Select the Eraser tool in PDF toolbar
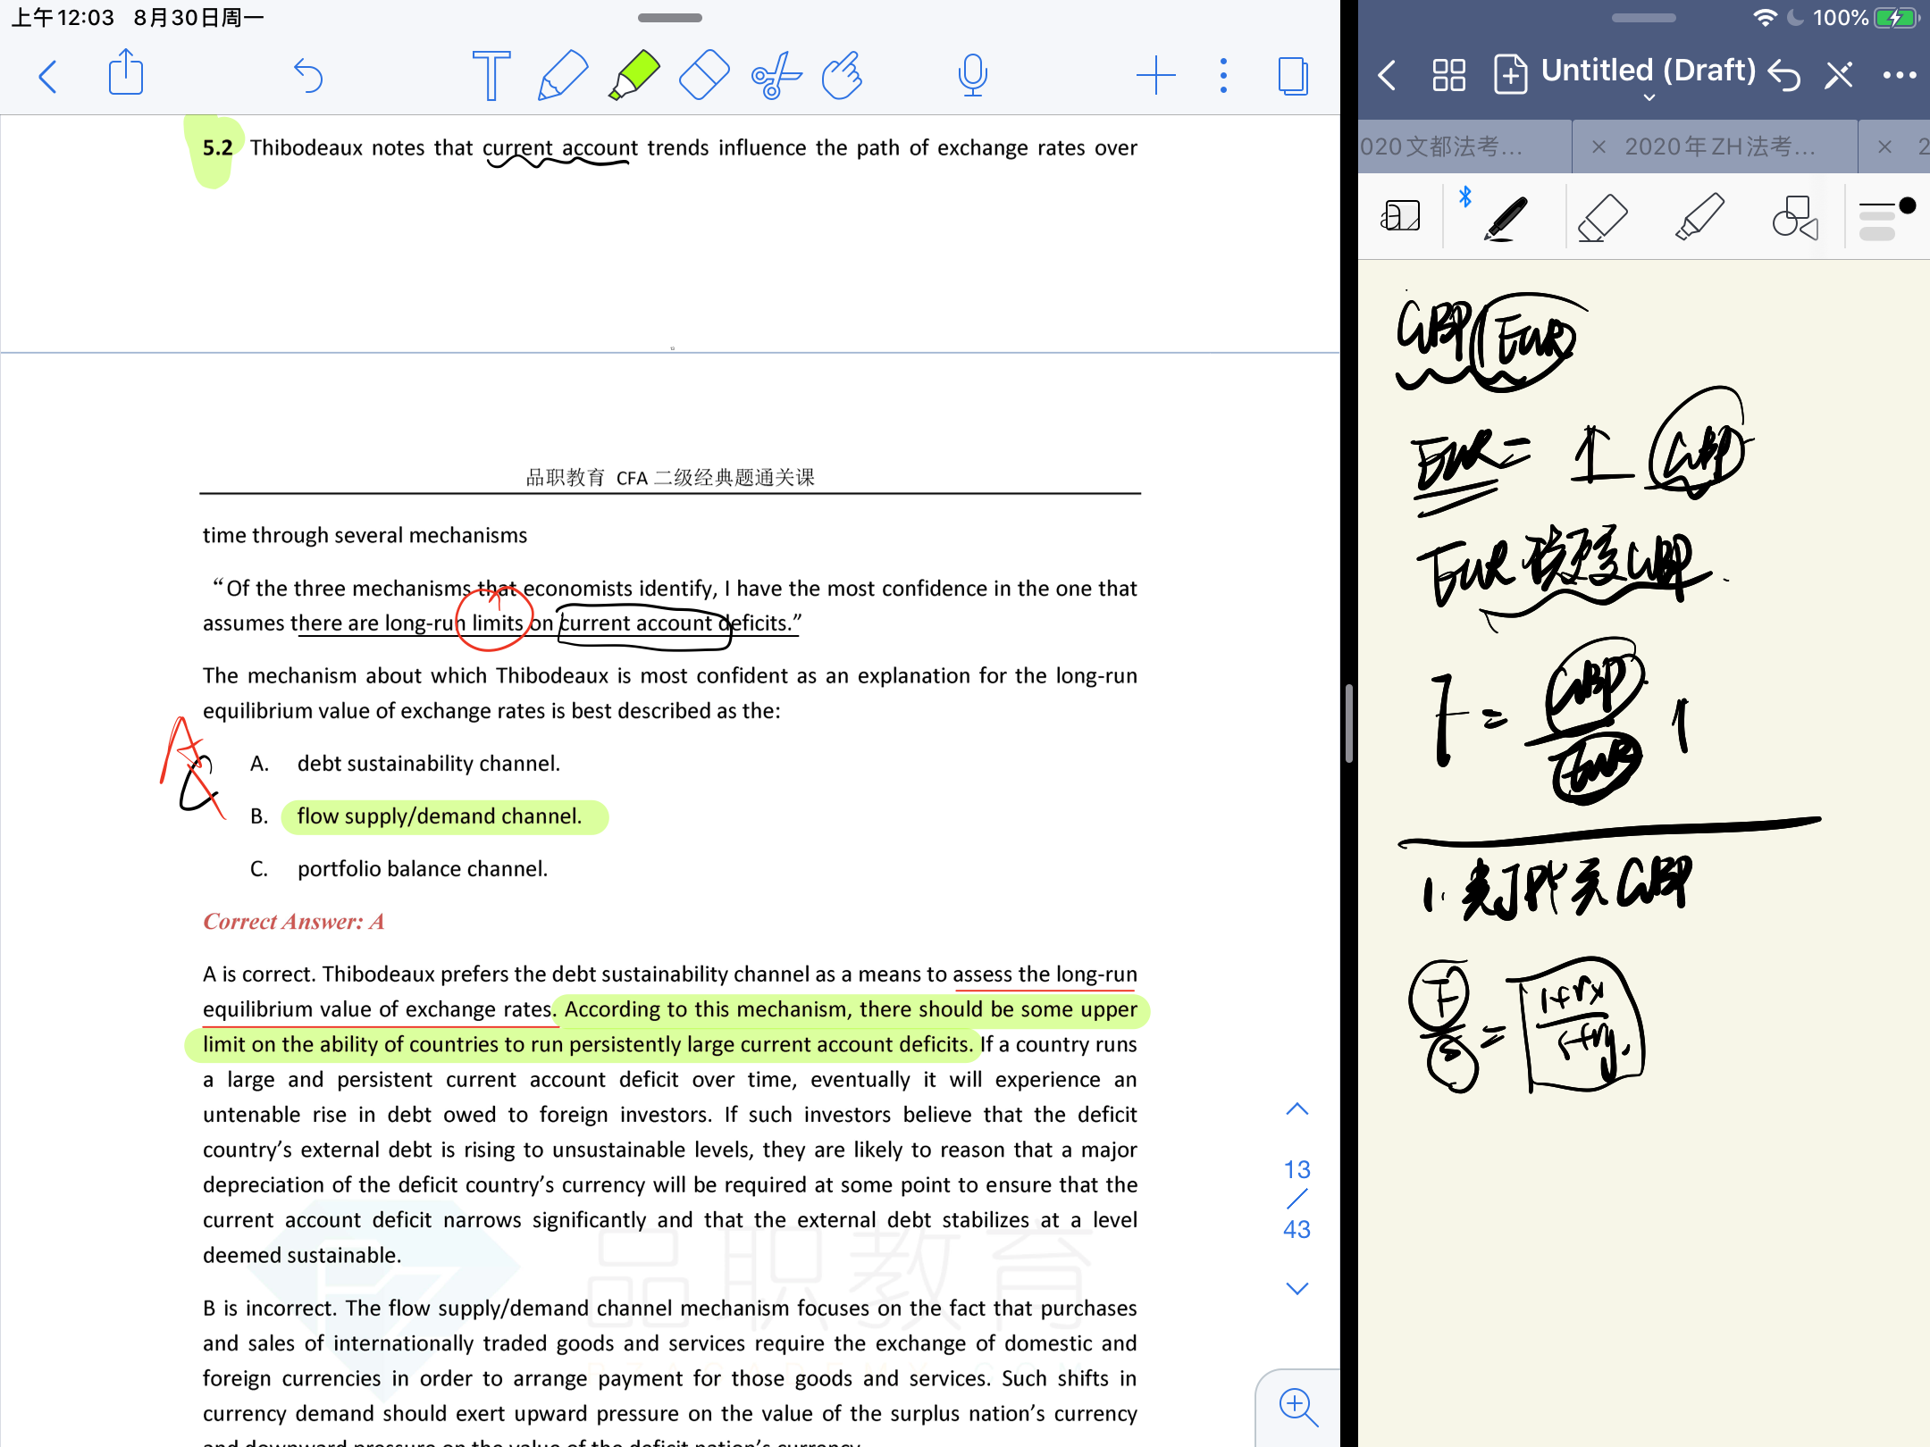This screenshot has height=1447, width=1930. (x=704, y=76)
